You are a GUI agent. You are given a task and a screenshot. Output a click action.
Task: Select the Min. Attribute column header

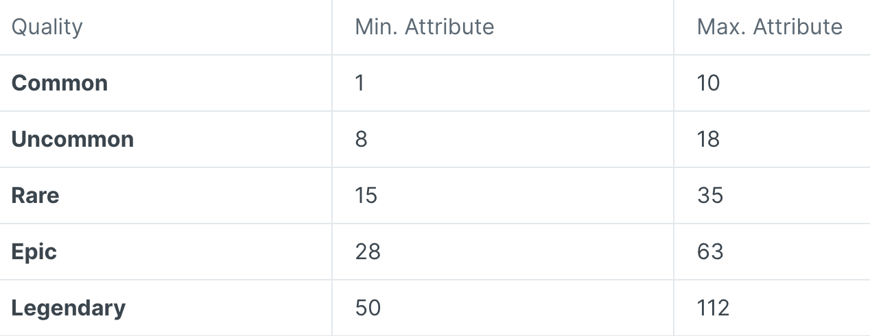(424, 27)
